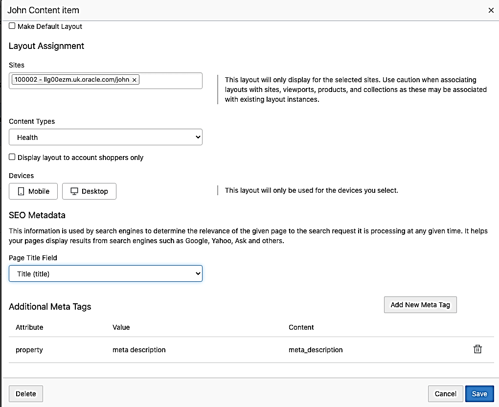Select the 'property' attribute cell
Image resolution: width=499 pixels, height=407 pixels.
(29, 350)
